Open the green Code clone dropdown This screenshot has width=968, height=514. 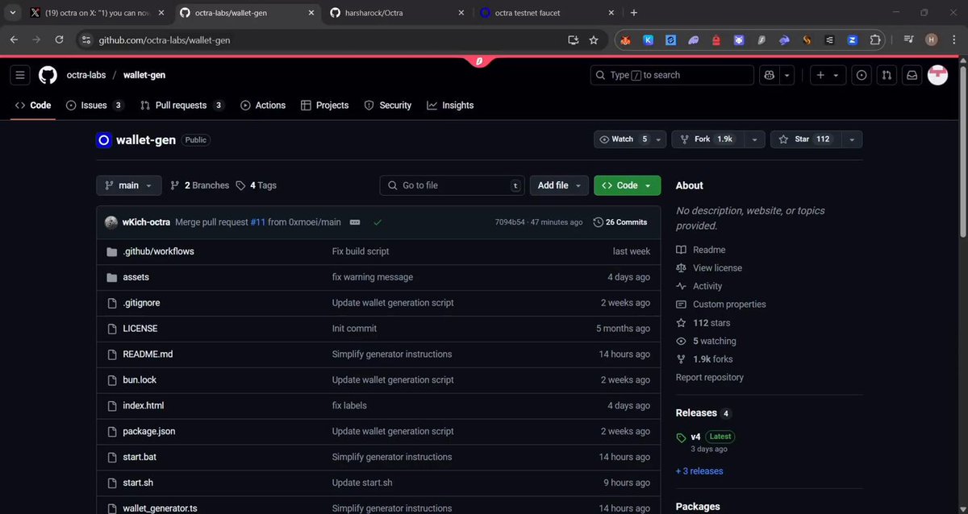click(628, 185)
